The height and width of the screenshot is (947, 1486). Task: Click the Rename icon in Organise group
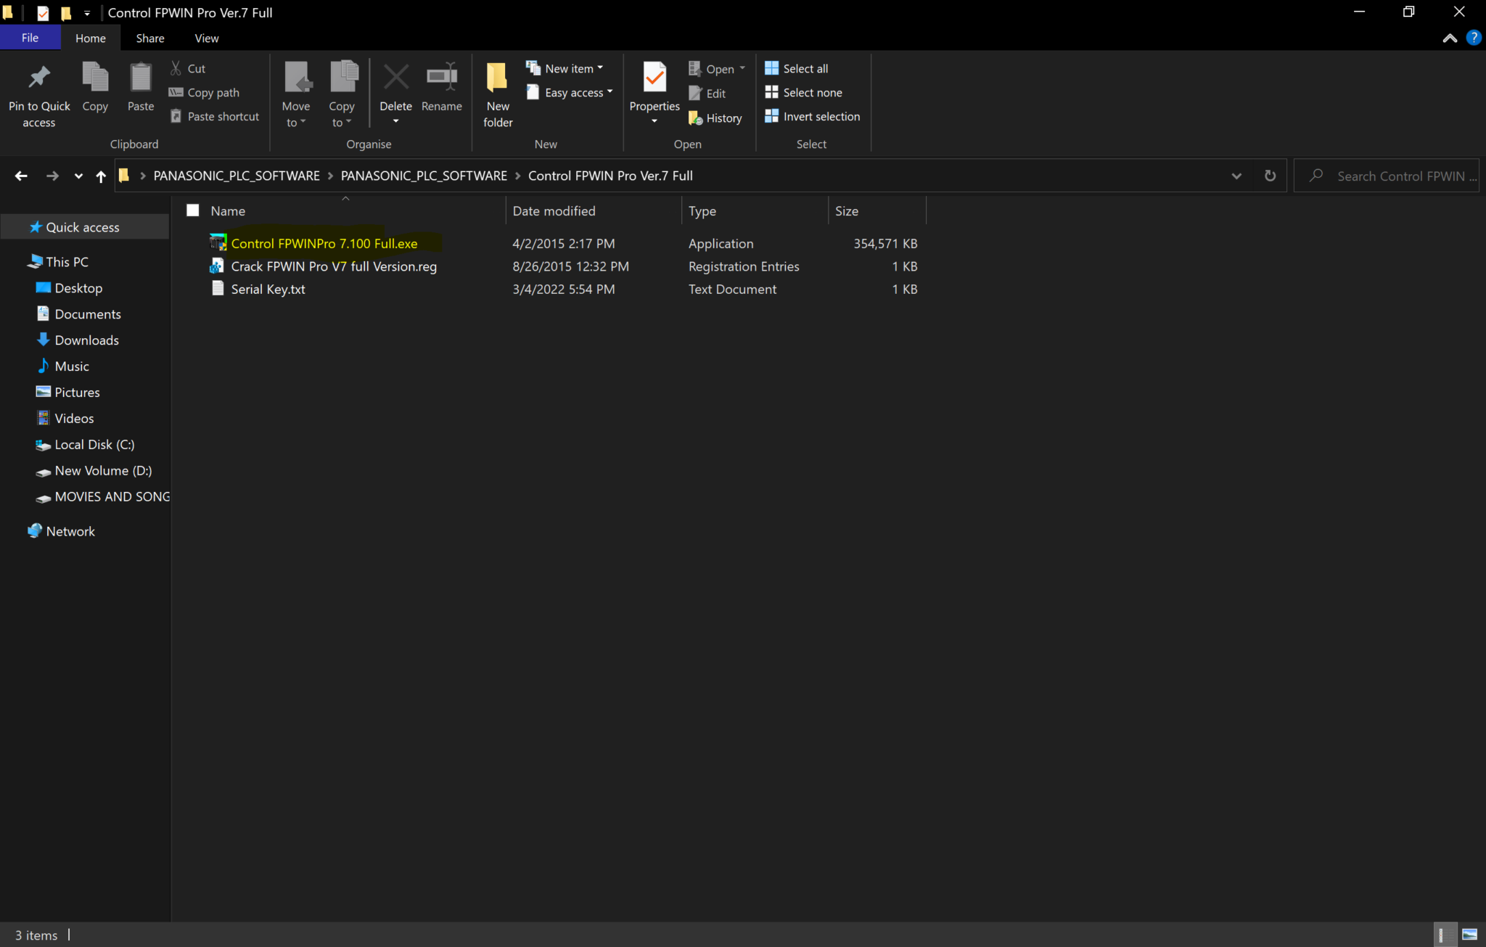click(x=441, y=78)
